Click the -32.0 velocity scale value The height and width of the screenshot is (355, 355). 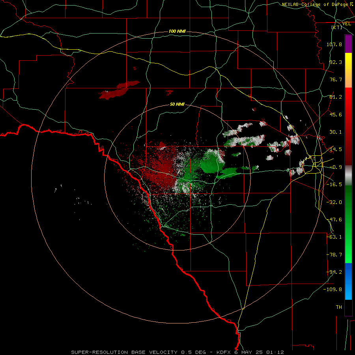(334, 202)
